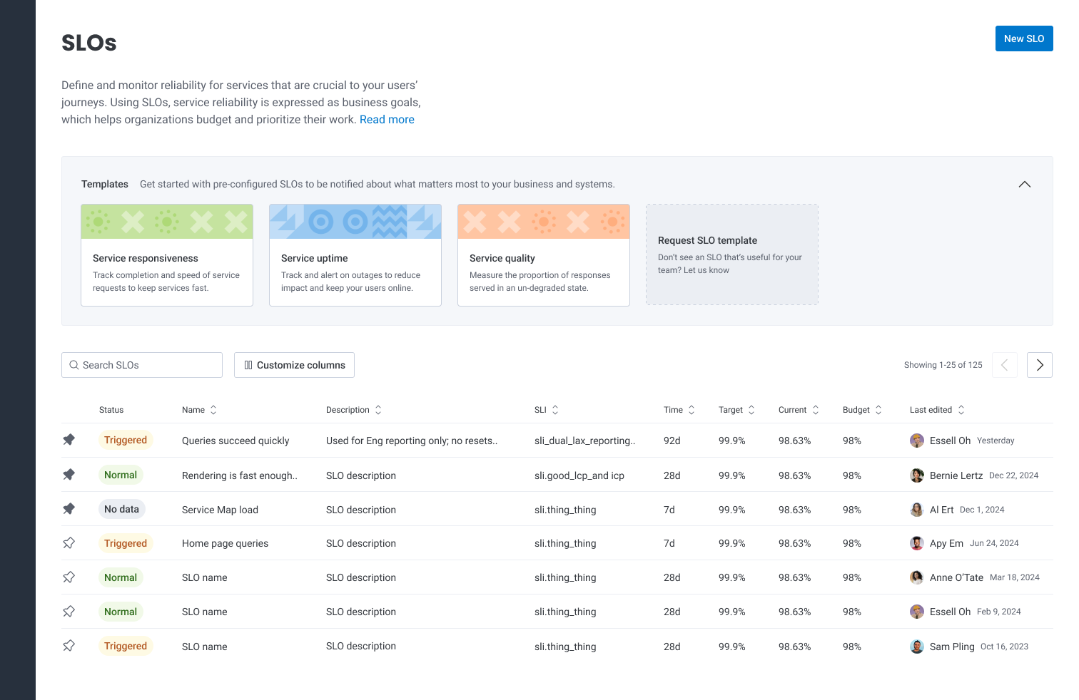The width and height of the screenshot is (1079, 700).
Task: Pin the Home page queries SLO
Action: 69,543
